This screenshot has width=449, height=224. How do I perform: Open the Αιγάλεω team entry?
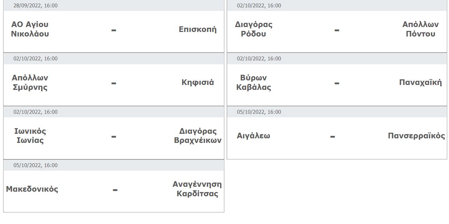254,136
